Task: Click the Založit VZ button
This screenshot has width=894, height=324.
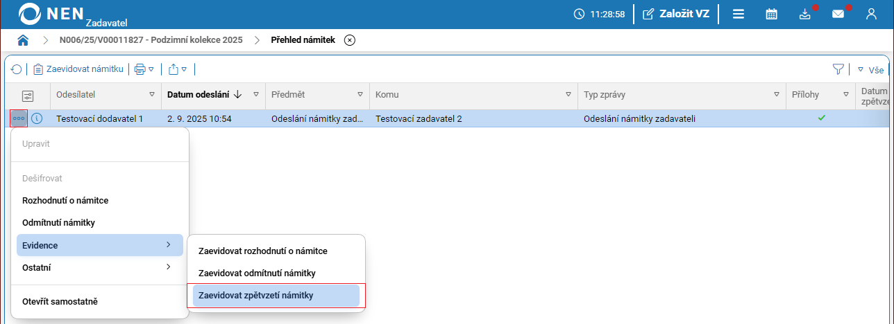Action: pyautogui.click(x=676, y=14)
